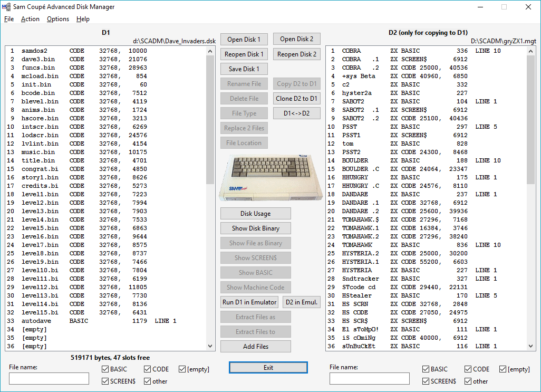The height and width of the screenshot is (392, 541).
Task: Select tom in D2 list
Action: coord(426,144)
